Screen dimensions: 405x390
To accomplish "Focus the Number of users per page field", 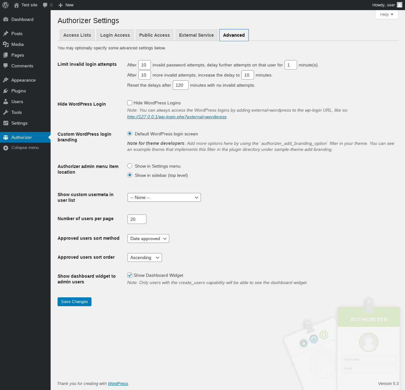I will click(x=137, y=219).
